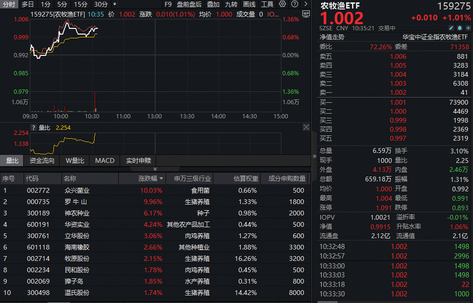Click the WP icon beside the chart
This screenshot has height=303, width=473.
pyautogui.click(x=306, y=13)
